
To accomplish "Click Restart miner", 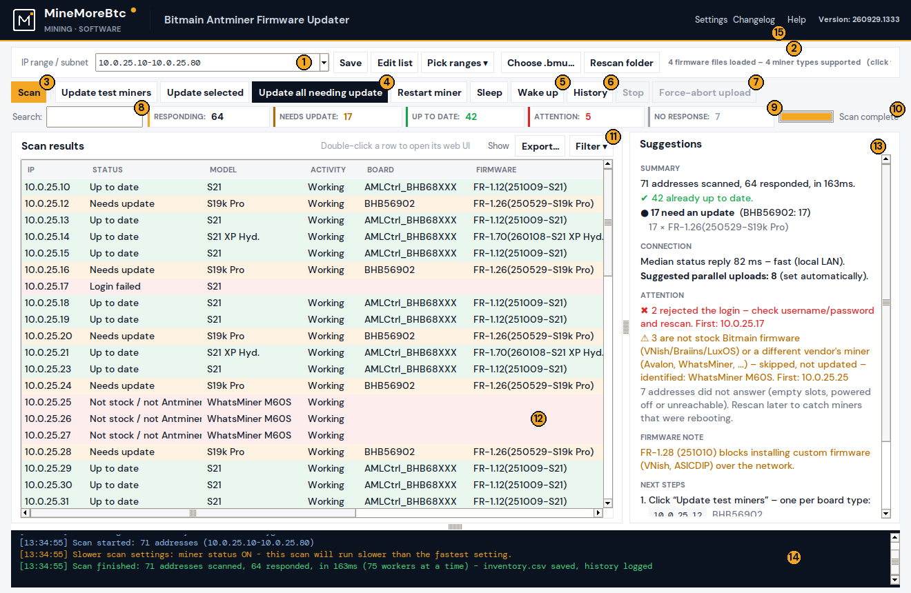I will pyautogui.click(x=429, y=92).
